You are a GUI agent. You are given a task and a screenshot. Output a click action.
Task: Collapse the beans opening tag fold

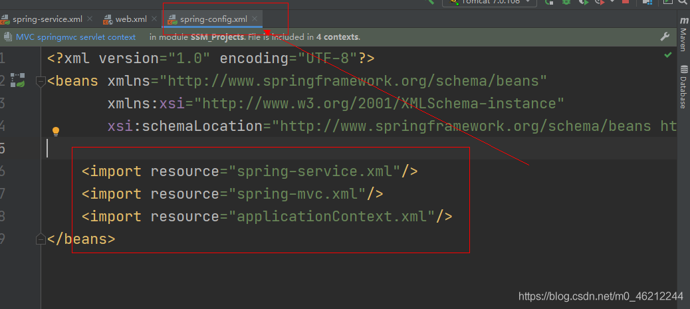(41, 82)
